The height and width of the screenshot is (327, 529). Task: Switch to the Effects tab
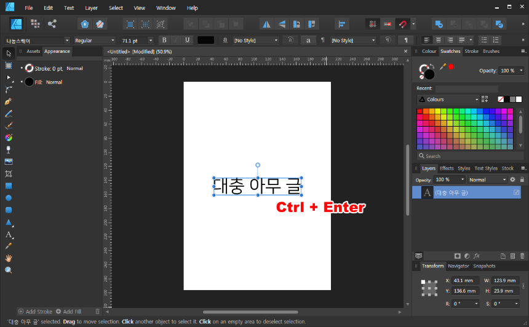coord(447,168)
